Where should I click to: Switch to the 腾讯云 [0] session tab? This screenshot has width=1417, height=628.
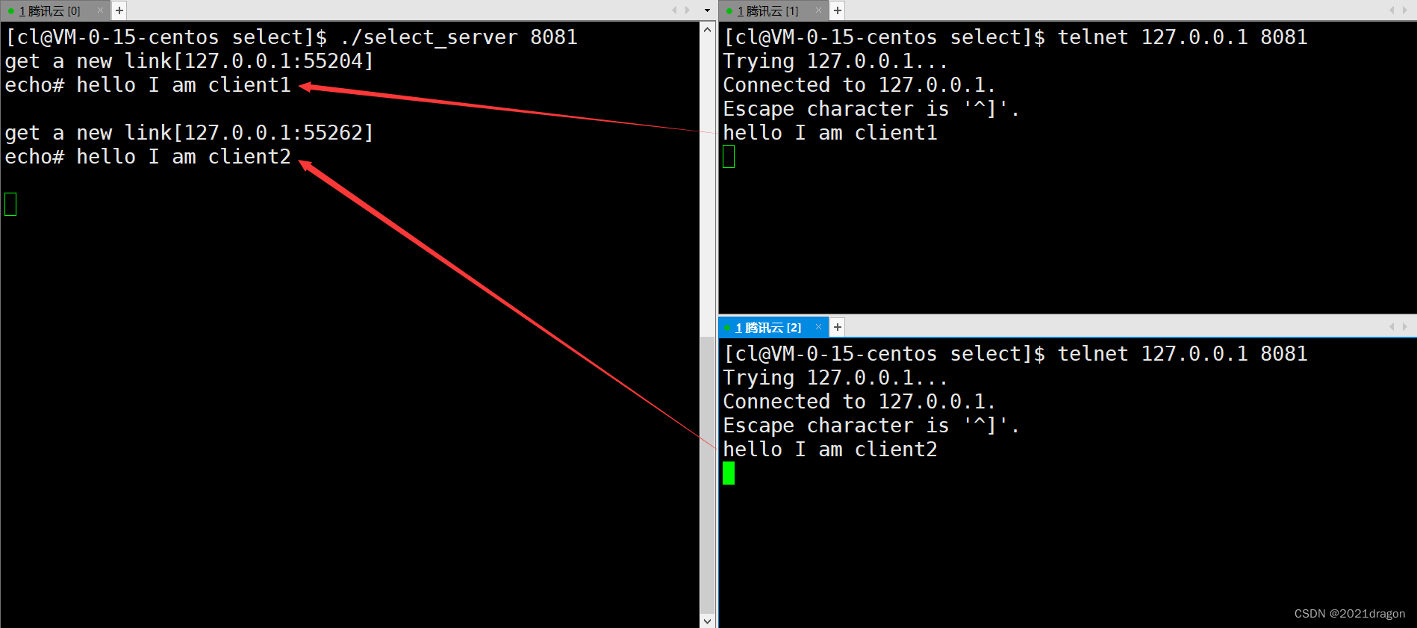pyautogui.click(x=49, y=10)
